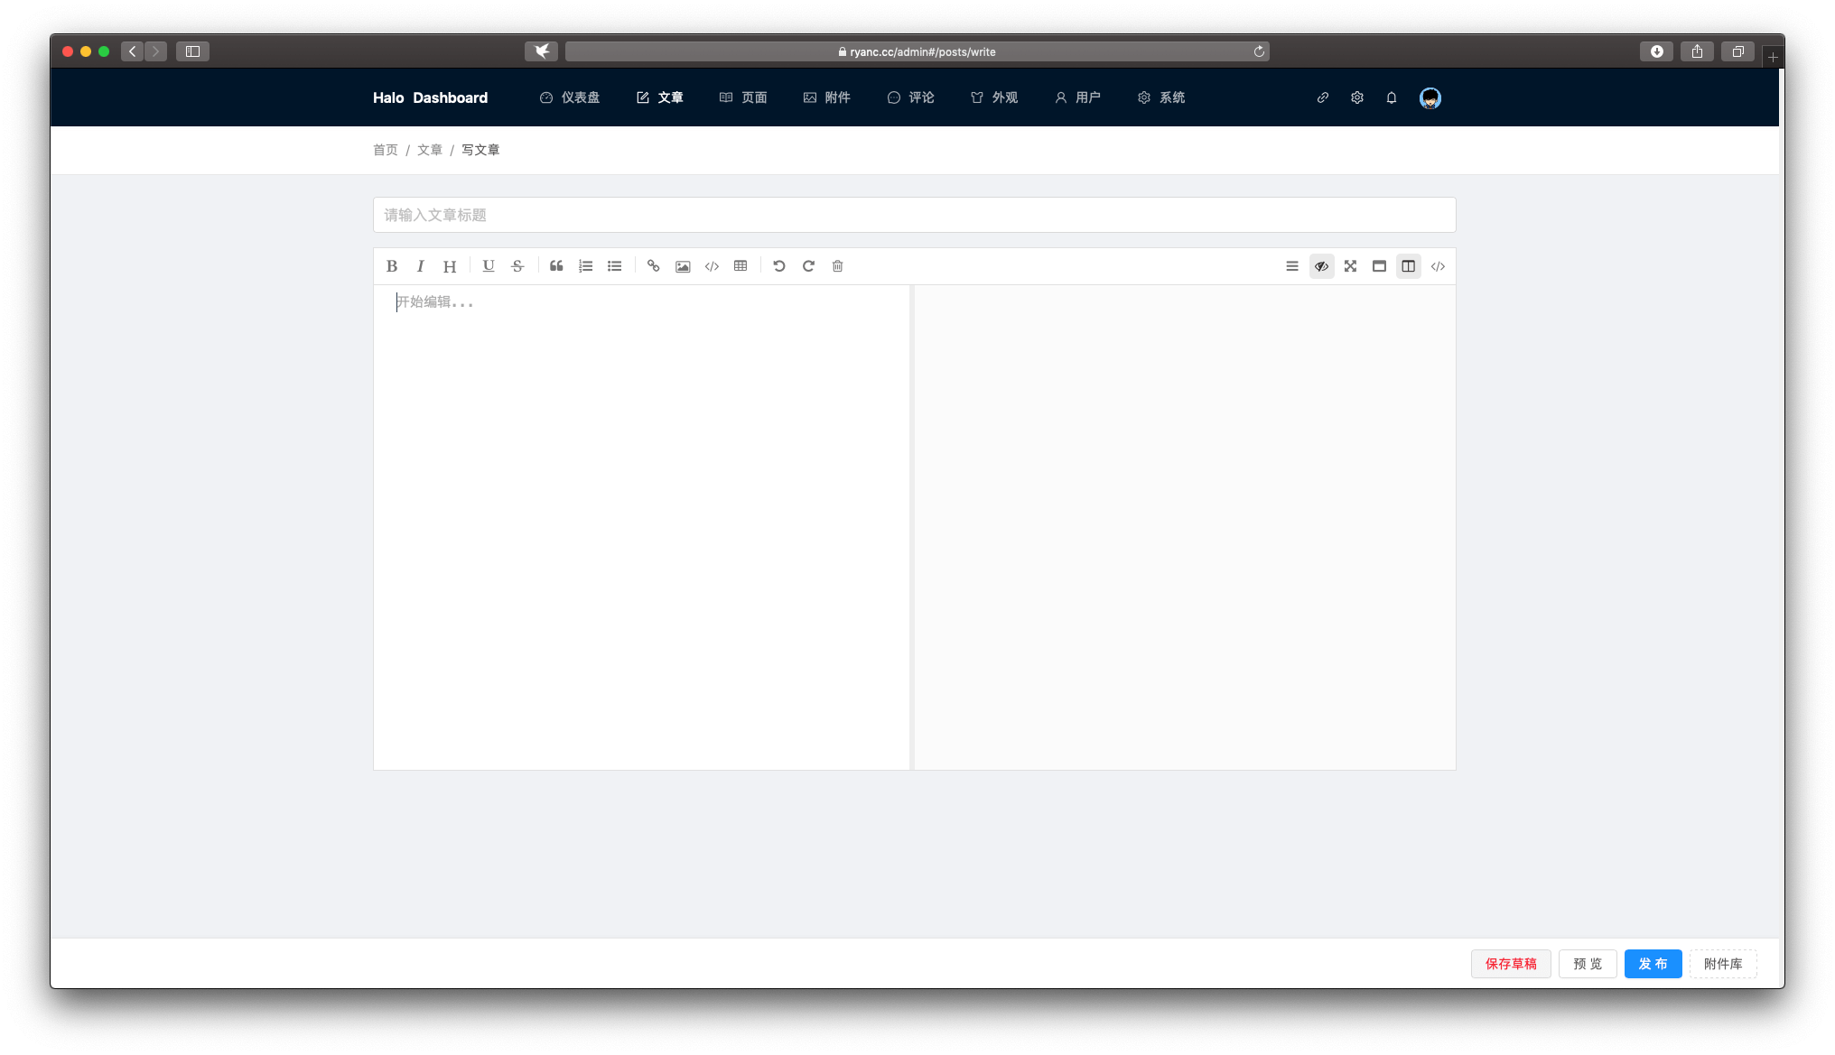This screenshot has height=1055, width=1835.
Task: Open dashboard settings gear icon
Action: coord(1357,97)
